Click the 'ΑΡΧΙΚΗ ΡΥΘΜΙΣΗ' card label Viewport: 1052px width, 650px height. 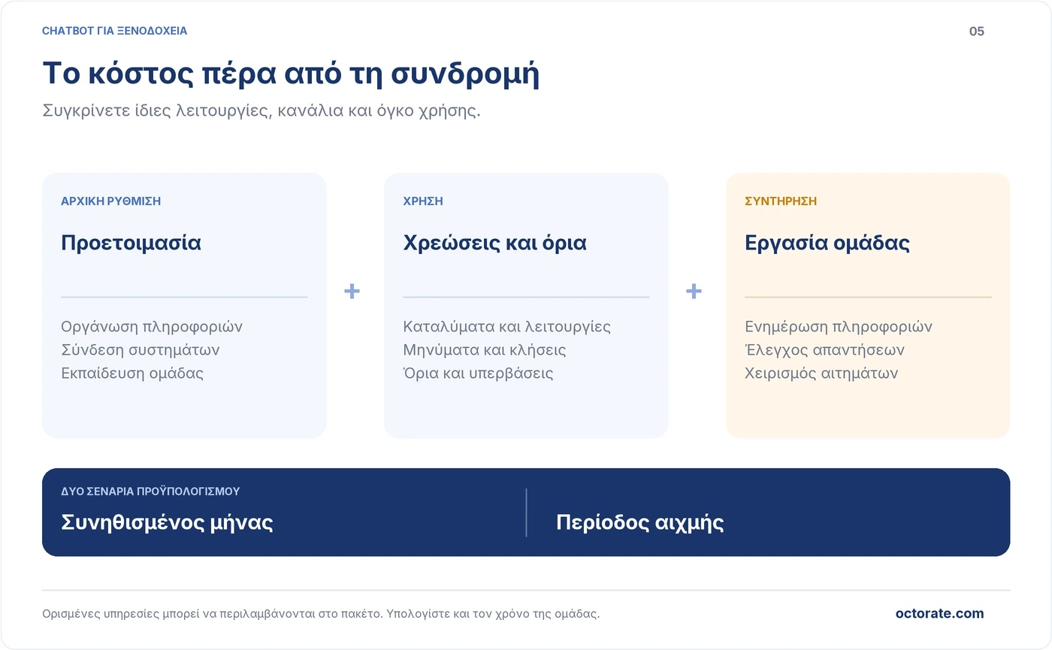(111, 201)
